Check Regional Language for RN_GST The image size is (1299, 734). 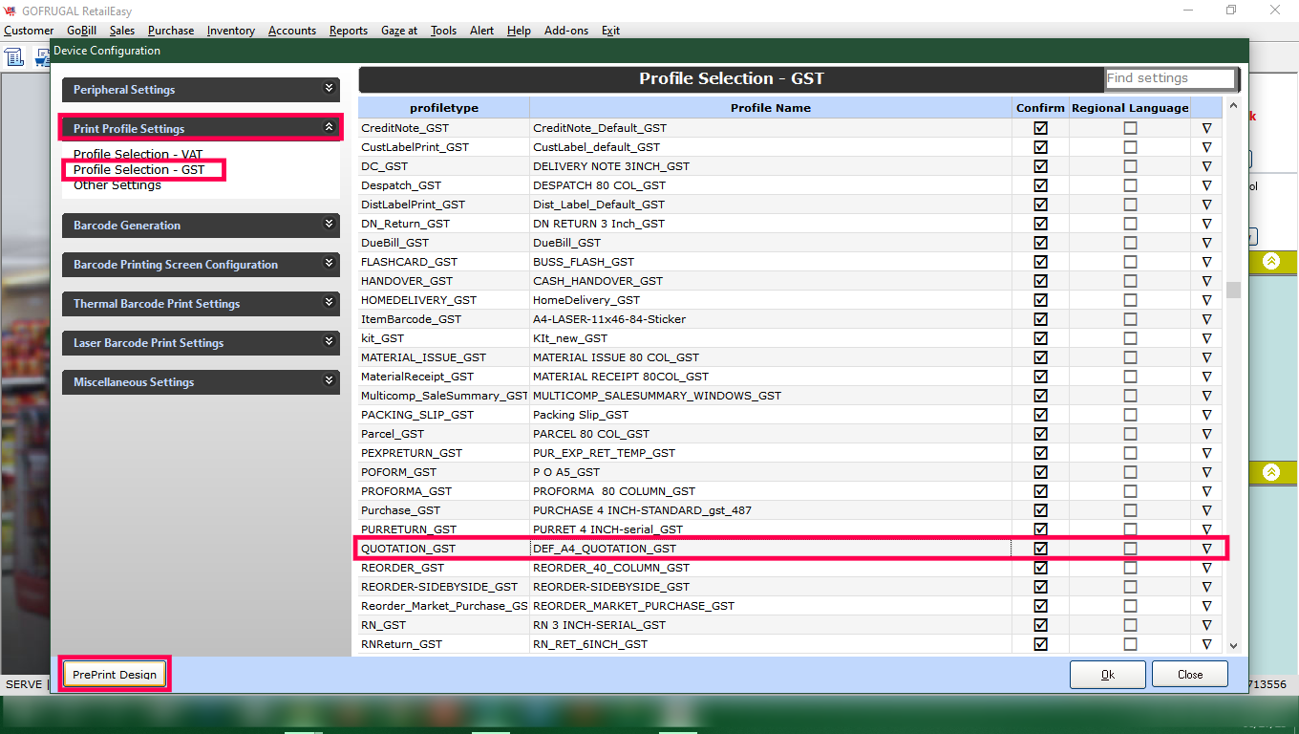click(x=1130, y=625)
